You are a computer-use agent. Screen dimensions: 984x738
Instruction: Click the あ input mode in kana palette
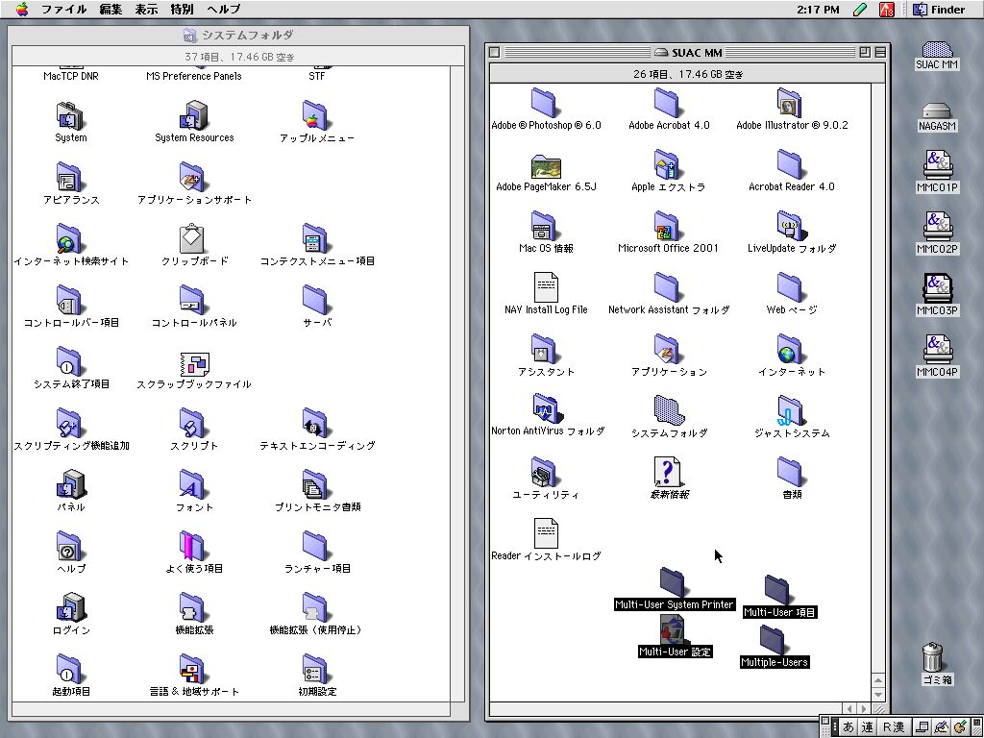tap(849, 726)
